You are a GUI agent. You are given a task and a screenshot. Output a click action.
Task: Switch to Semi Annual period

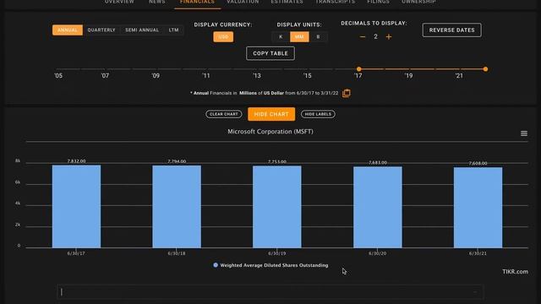pos(142,30)
